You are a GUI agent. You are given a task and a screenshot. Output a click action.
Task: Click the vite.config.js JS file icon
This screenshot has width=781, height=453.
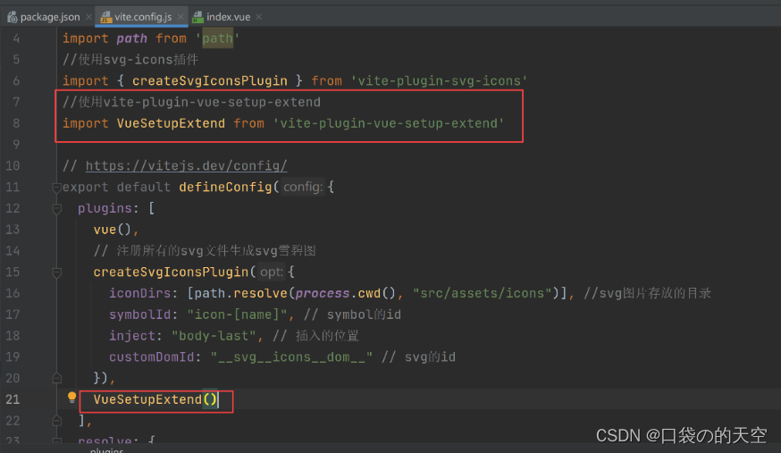pos(105,18)
